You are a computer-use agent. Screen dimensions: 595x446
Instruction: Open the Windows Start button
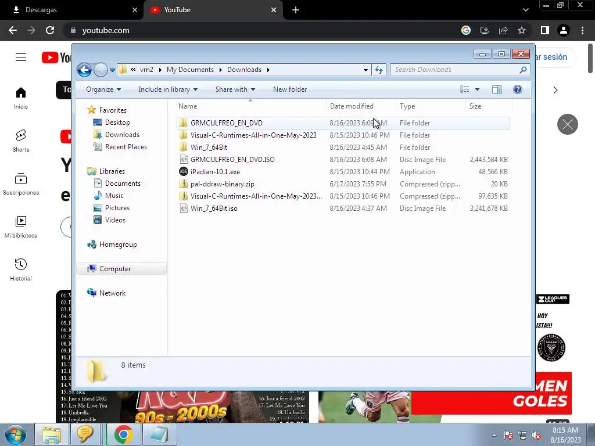tap(16, 434)
